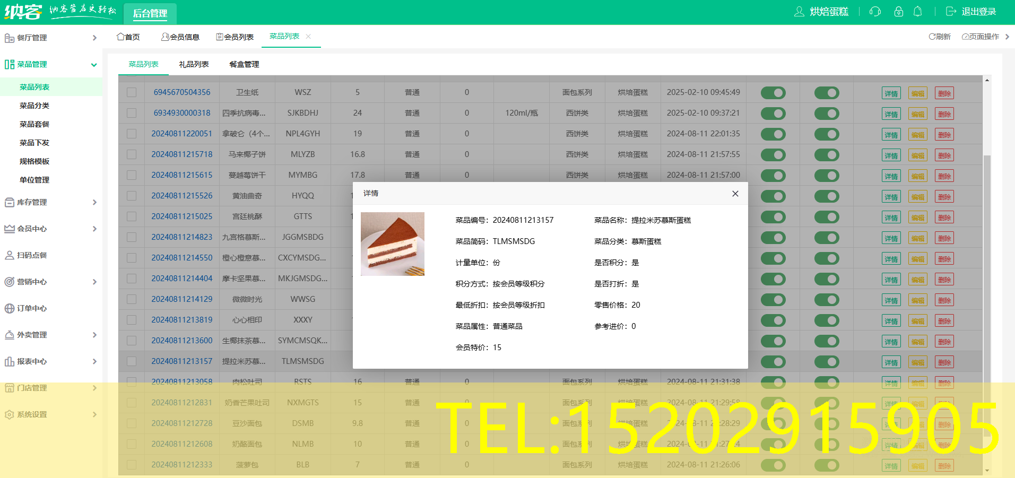Switch to the 礼品列表 tab
The height and width of the screenshot is (478, 1015).
pyautogui.click(x=193, y=64)
